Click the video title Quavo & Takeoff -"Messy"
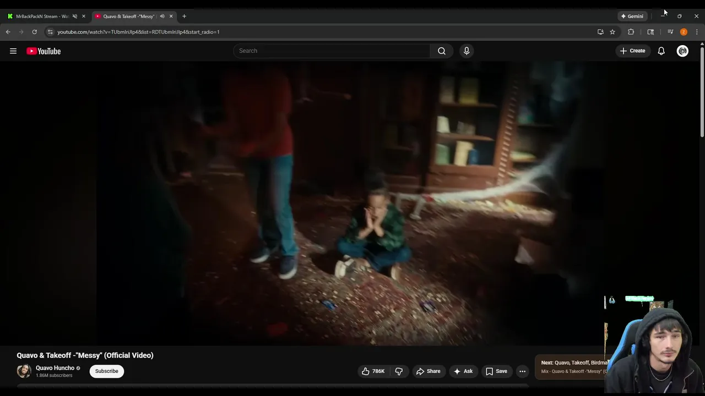 (85, 355)
